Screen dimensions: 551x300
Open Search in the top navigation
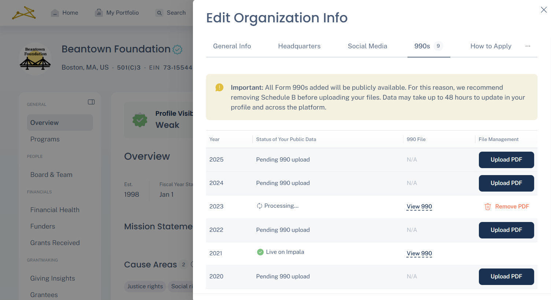coord(171,13)
